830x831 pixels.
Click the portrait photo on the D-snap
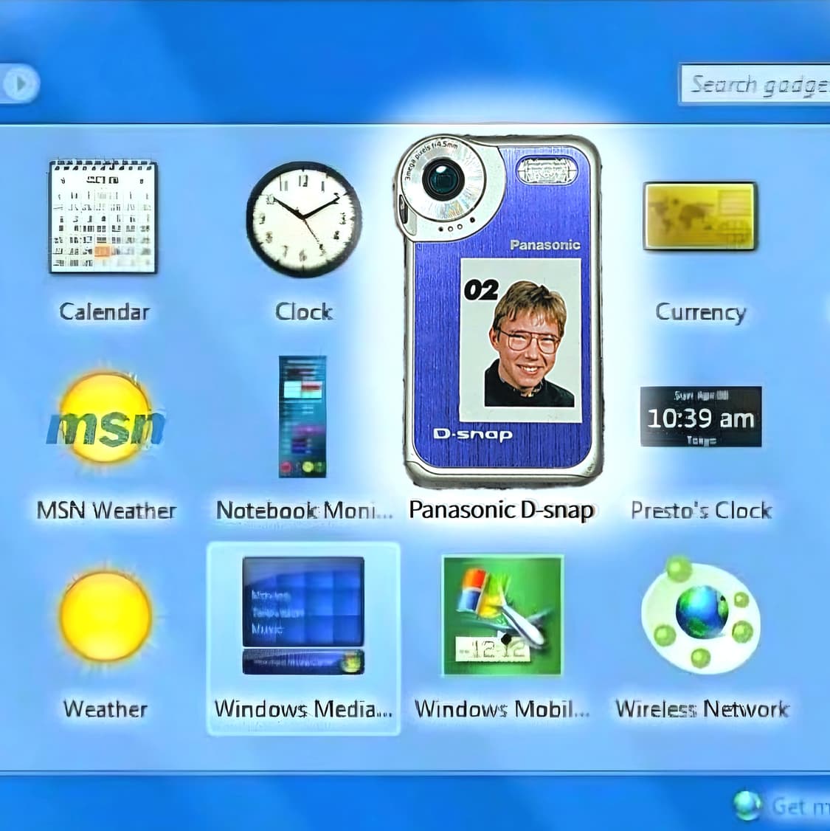click(521, 339)
